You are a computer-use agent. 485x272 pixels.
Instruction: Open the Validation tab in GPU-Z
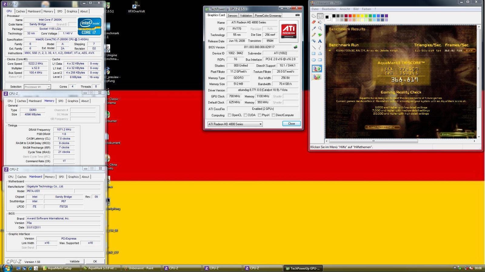[x=246, y=16]
